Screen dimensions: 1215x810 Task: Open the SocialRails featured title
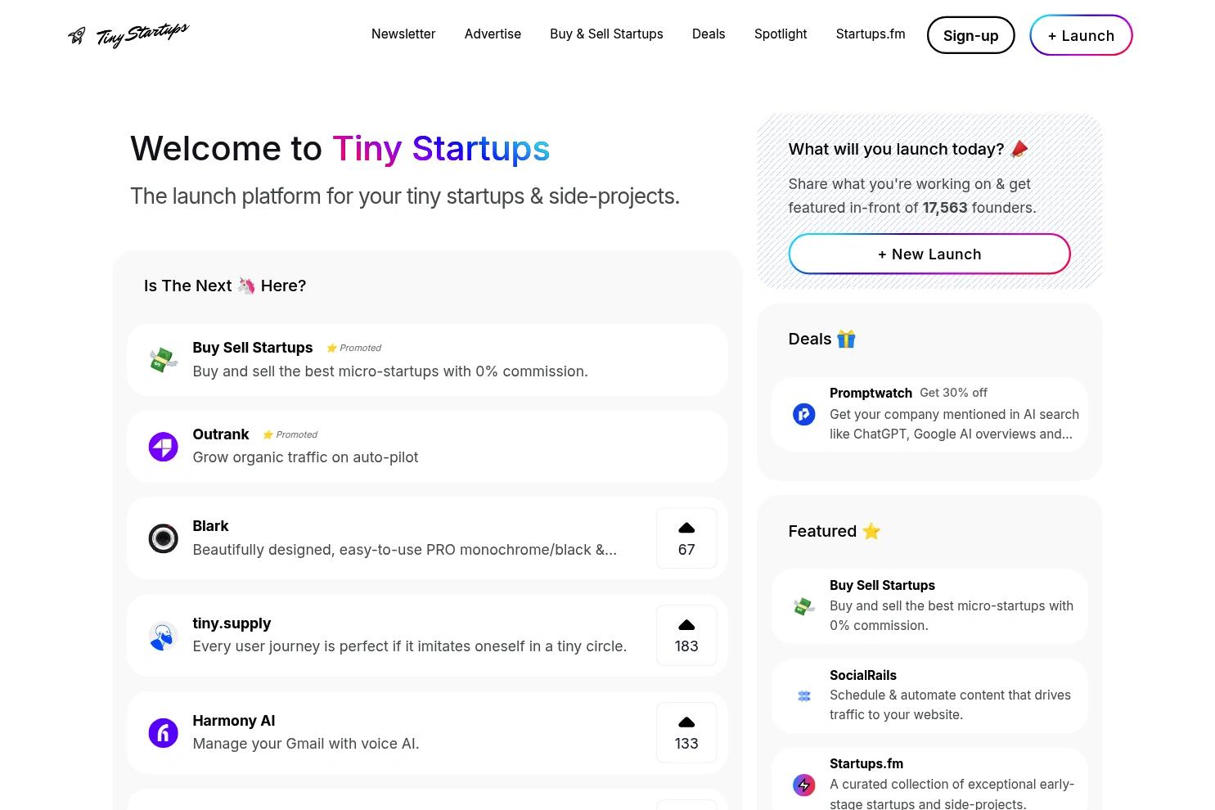click(862, 675)
